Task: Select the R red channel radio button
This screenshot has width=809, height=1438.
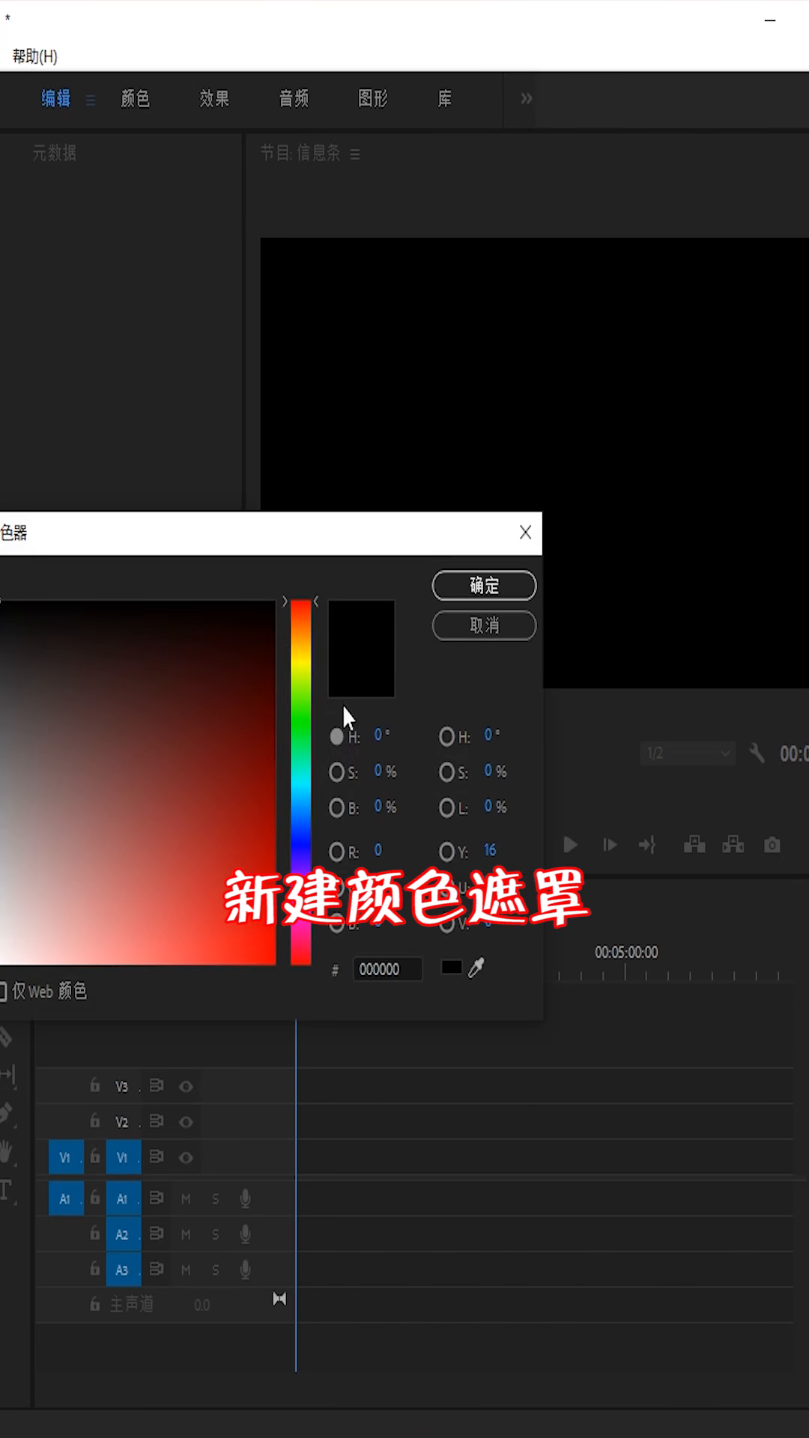Action: [336, 852]
